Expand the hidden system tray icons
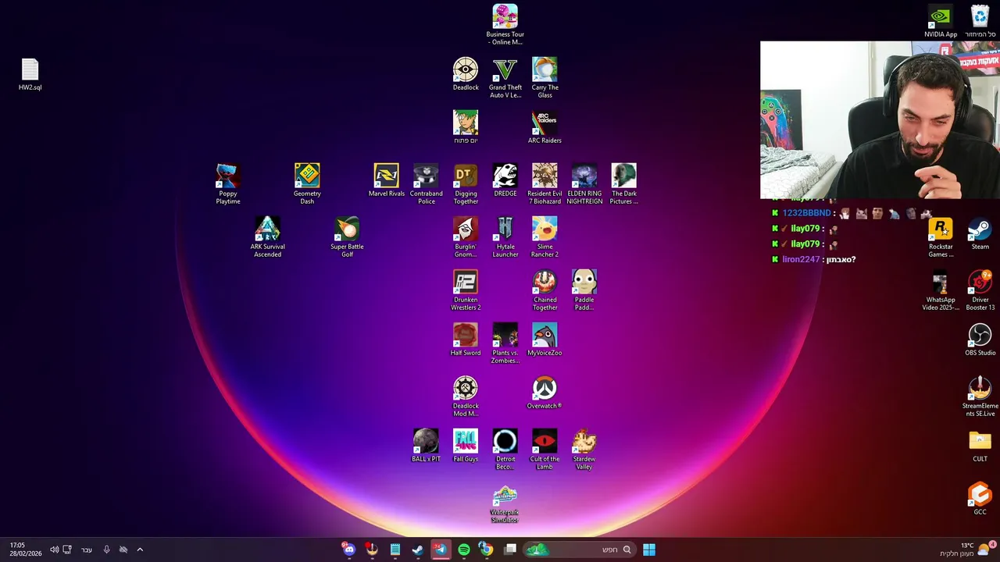This screenshot has height=562, width=1000. [140, 550]
